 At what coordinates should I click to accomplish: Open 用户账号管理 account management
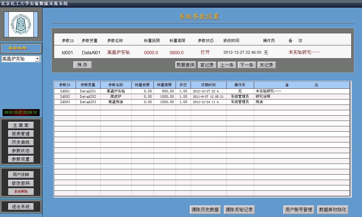pos(299,210)
